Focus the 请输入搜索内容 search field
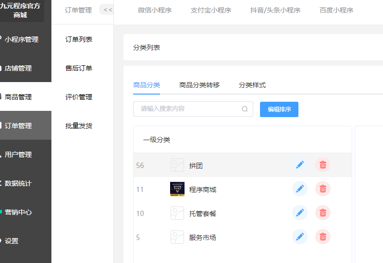383x263 pixels. (x=187, y=109)
